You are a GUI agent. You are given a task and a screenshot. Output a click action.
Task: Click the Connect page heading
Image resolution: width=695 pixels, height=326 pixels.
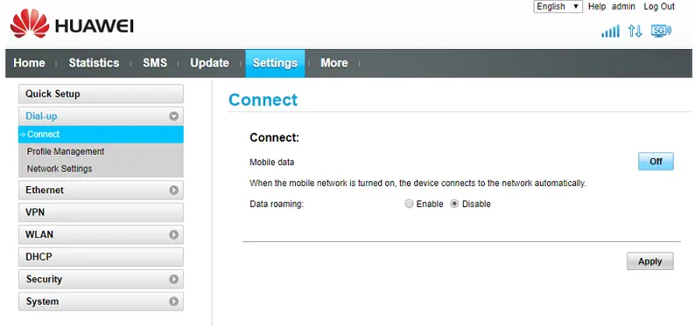point(263,100)
